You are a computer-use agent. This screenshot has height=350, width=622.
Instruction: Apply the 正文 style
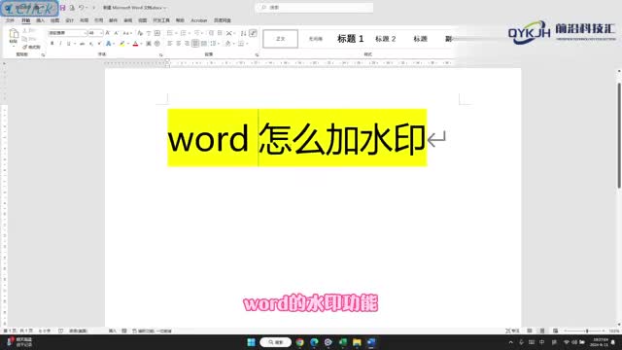(281, 39)
